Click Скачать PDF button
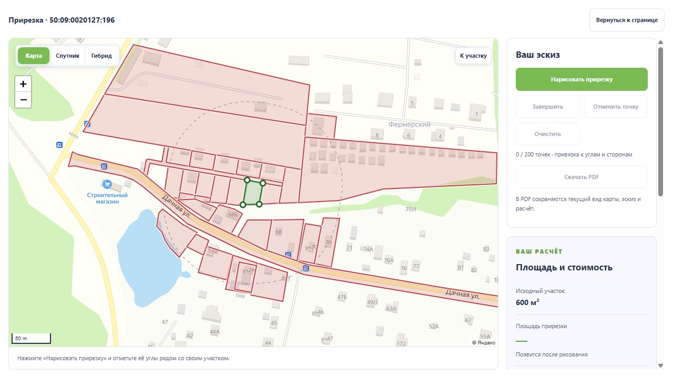Viewport: 673px width, 378px height. tap(582, 177)
